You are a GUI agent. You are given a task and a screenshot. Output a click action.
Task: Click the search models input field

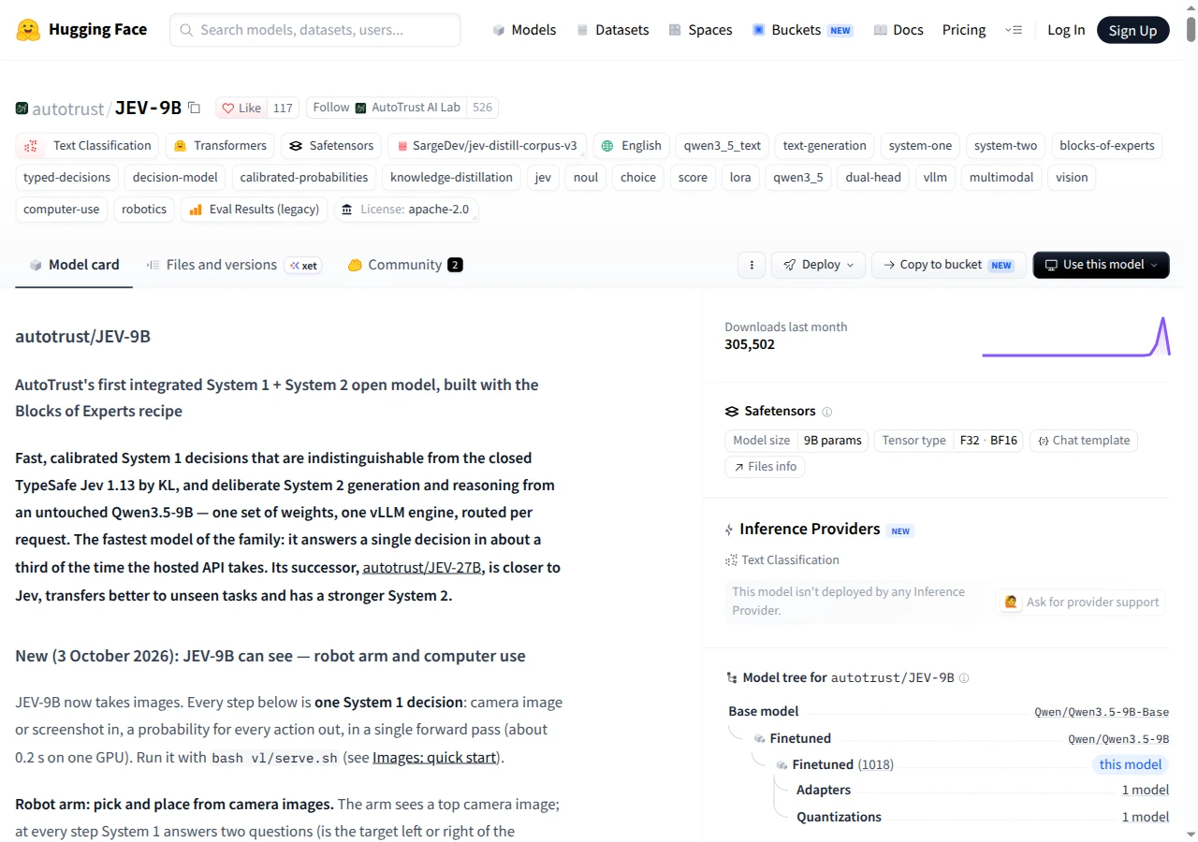coord(315,30)
